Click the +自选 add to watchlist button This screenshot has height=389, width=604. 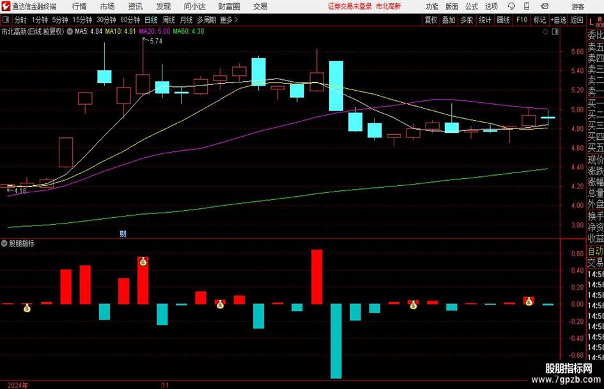pyautogui.click(x=558, y=20)
